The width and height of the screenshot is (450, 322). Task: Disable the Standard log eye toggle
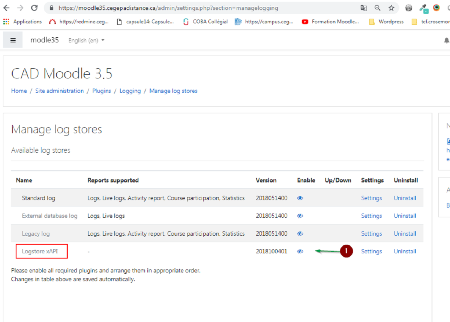point(300,198)
